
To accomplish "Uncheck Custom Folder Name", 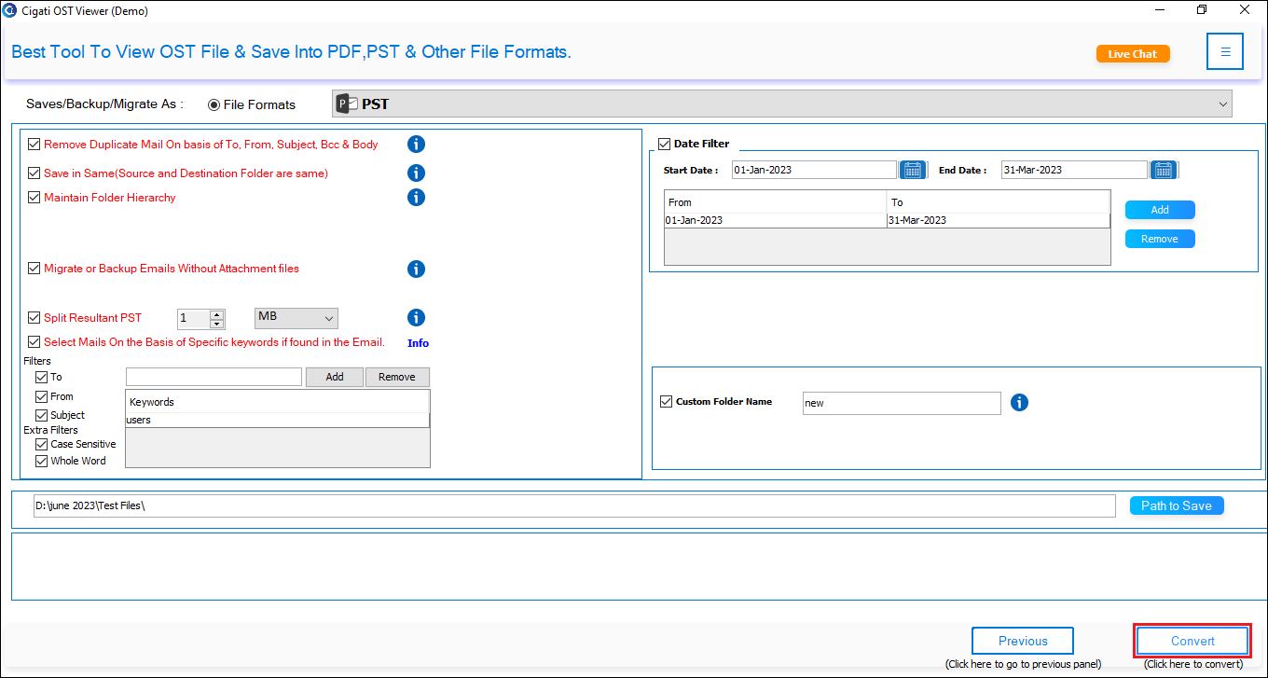I will tap(666, 402).
